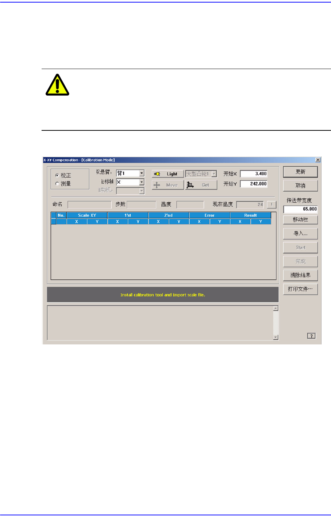Screen dimensions: 331x519
Task: Click the question mark help button
Action: (311, 336)
